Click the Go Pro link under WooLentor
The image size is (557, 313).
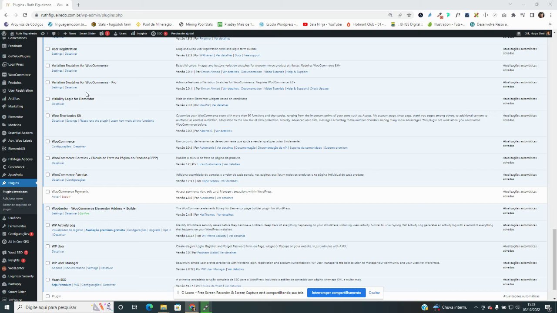pyautogui.click(x=84, y=214)
